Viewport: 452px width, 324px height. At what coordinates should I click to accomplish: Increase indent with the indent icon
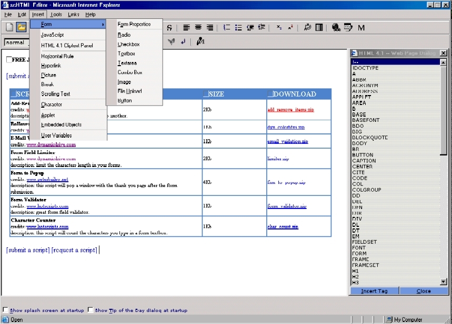pyautogui.click(x=262, y=28)
